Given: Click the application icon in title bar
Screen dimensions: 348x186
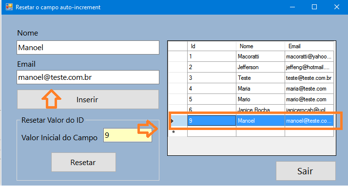Looking at the screenshot, I should coord(9,7).
